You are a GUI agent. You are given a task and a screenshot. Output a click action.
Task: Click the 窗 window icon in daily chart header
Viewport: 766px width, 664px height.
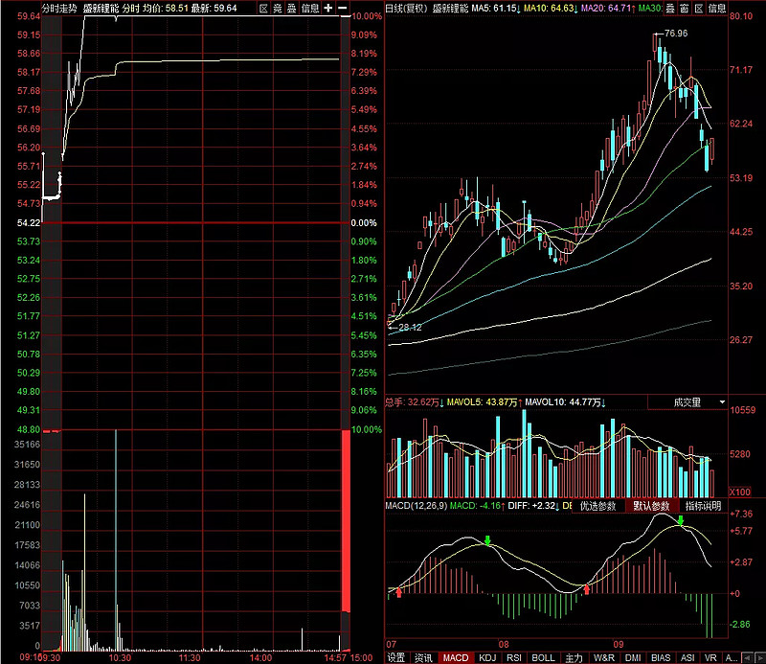click(x=685, y=8)
